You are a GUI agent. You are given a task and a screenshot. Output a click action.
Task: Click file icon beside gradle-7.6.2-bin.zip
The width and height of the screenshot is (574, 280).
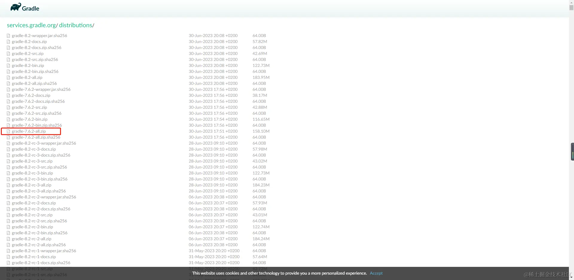[x=8, y=119]
